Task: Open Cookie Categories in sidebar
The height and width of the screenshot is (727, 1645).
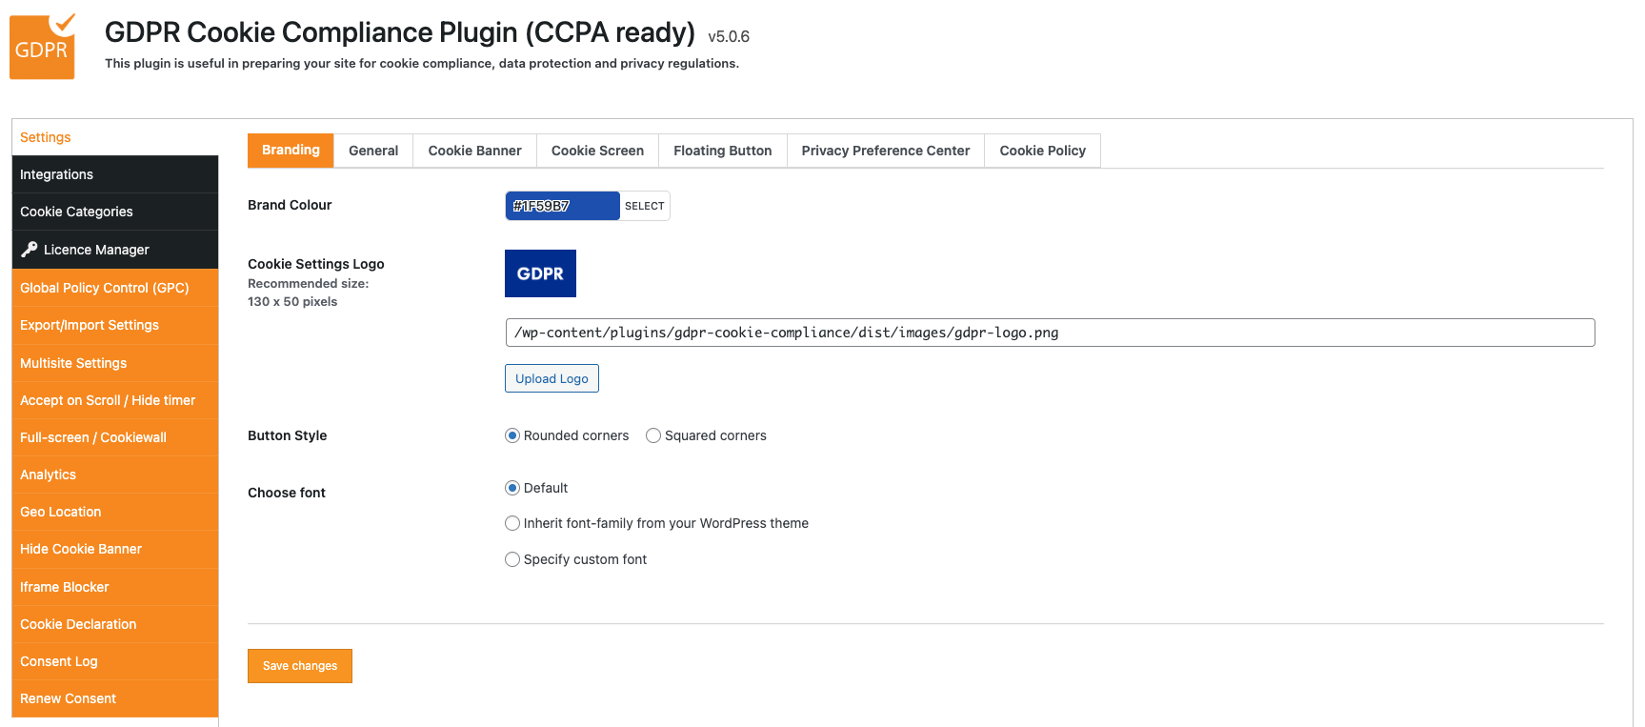Action: tap(76, 212)
